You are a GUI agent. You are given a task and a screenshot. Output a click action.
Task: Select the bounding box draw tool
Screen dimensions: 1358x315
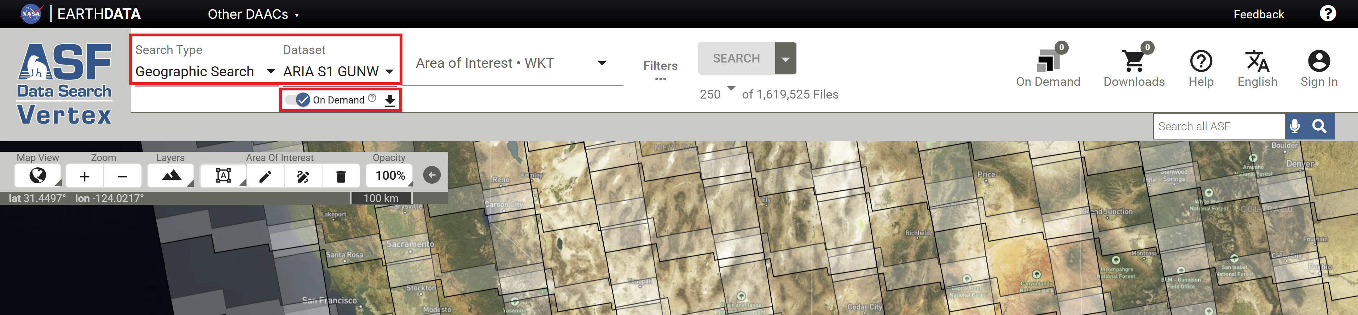pos(224,176)
